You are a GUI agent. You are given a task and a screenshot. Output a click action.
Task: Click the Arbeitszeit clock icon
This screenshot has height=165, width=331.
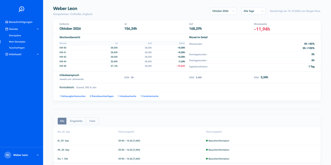point(7,54)
